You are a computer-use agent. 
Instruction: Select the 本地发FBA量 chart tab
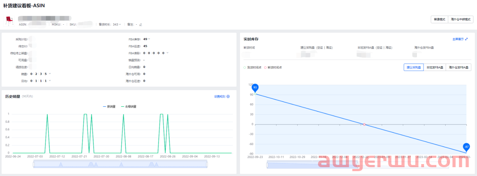(x=435, y=67)
